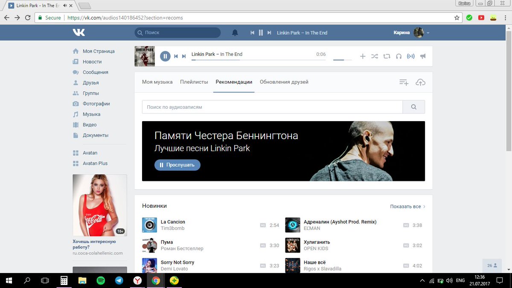Screen dimensions: 512x288
Task: Click the global Поиск box in header
Action: tap(177, 32)
